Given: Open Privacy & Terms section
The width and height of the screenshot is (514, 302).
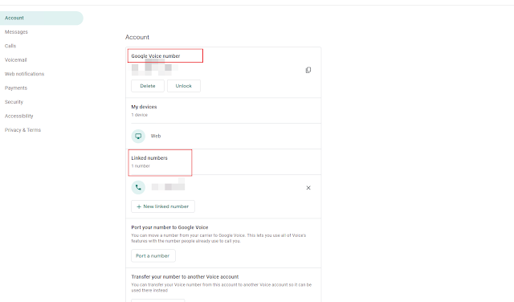Looking at the screenshot, I should [22, 130].
